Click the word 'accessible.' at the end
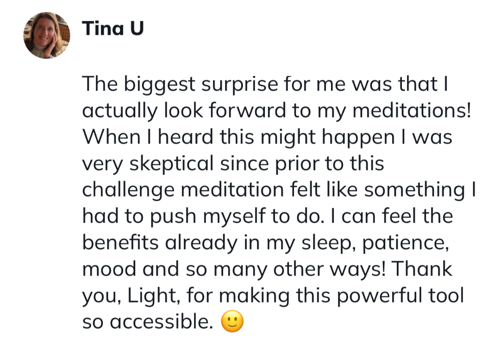Screen dimensions: 500x345 (162, 322)
